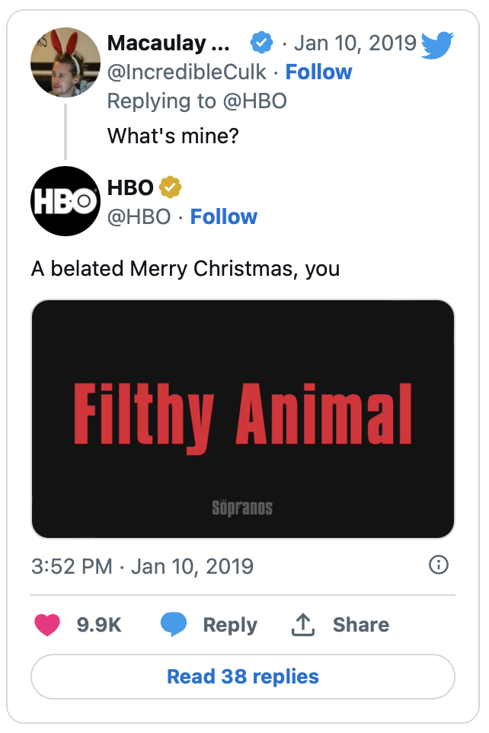Click the Share label
Viewport: 489px width, 733px height.
coord(361,625)
